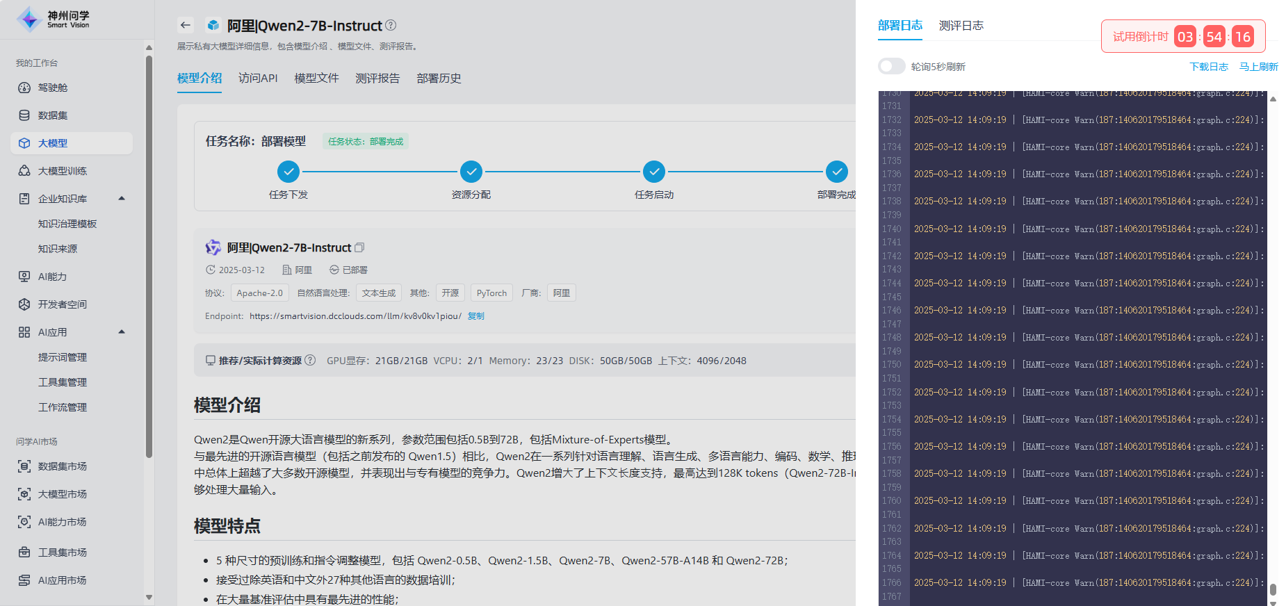Switch to 访问API tab
The image size is (1286, 606).
tap(258, 79)
